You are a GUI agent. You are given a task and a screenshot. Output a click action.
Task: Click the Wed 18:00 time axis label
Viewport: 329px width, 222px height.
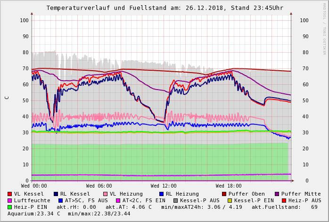click(229, 186)
